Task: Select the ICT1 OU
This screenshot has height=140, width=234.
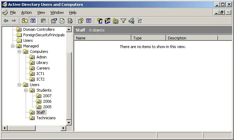Action: pos(40,74)
